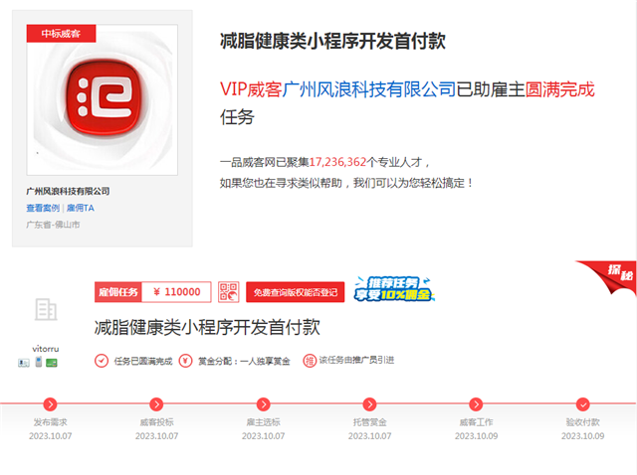Click the 托管赏金 step label

(369, 422)
